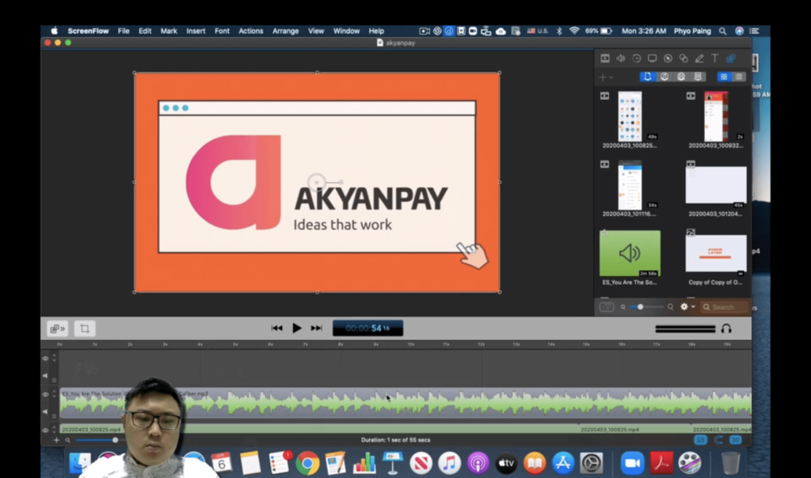
Task: Switch media library to list view
Action: tap(739, 77)
